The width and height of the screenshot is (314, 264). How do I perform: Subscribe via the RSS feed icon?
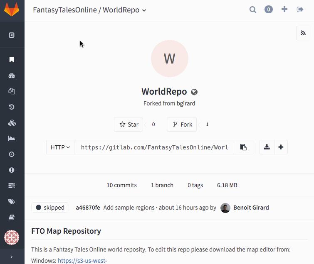click(303, 33)
